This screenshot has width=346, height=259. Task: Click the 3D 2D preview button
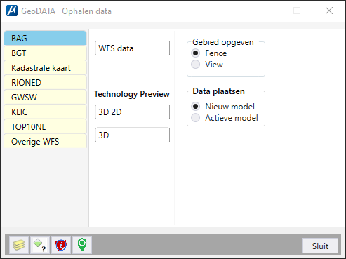133,112
